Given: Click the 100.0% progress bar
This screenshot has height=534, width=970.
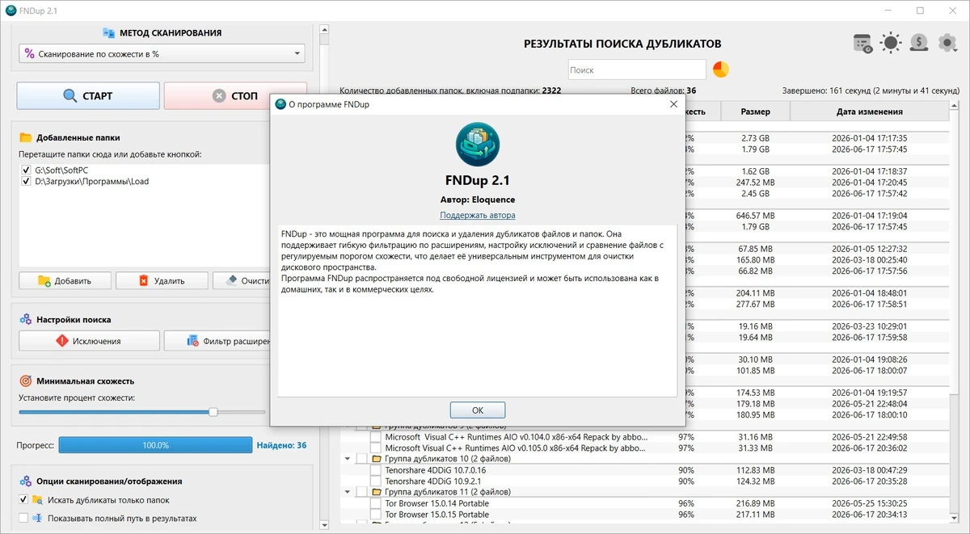Looking at the screenshot, I should (x=156, y=445).
